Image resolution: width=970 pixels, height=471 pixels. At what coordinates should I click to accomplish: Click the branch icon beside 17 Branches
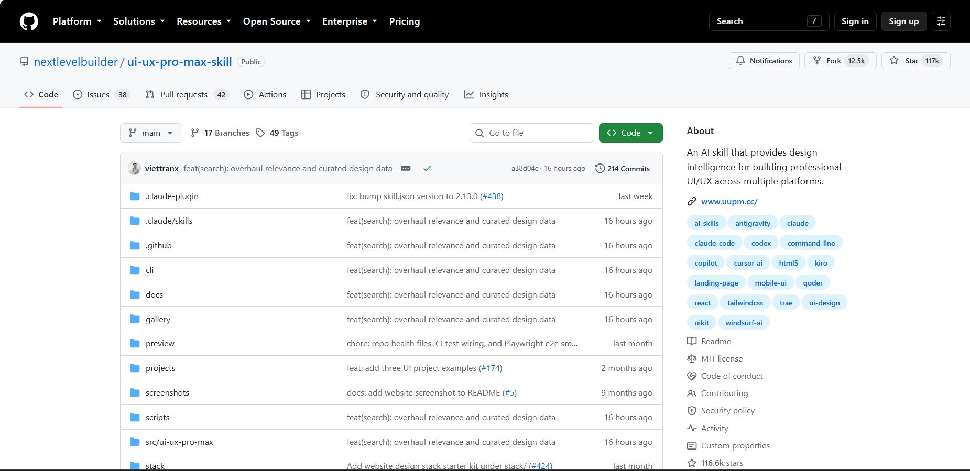[x=195, y=133]
